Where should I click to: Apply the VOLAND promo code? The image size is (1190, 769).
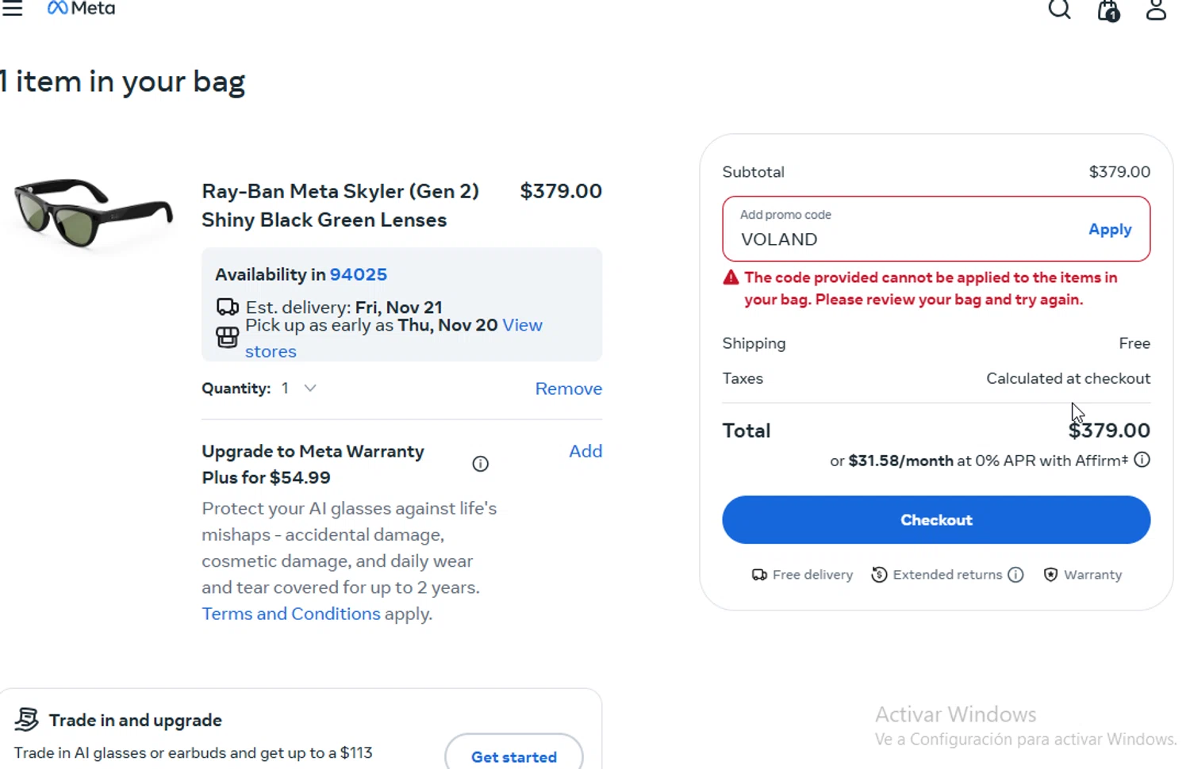pos(1109,229)
